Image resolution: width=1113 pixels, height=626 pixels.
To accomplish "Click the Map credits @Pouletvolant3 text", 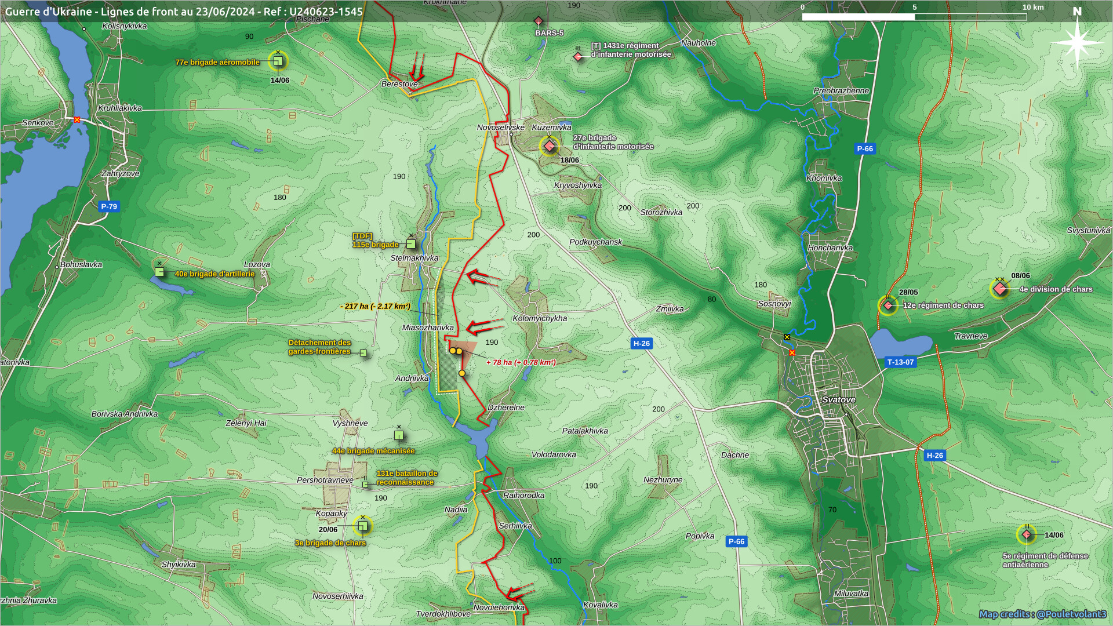I will point(1042,614).
